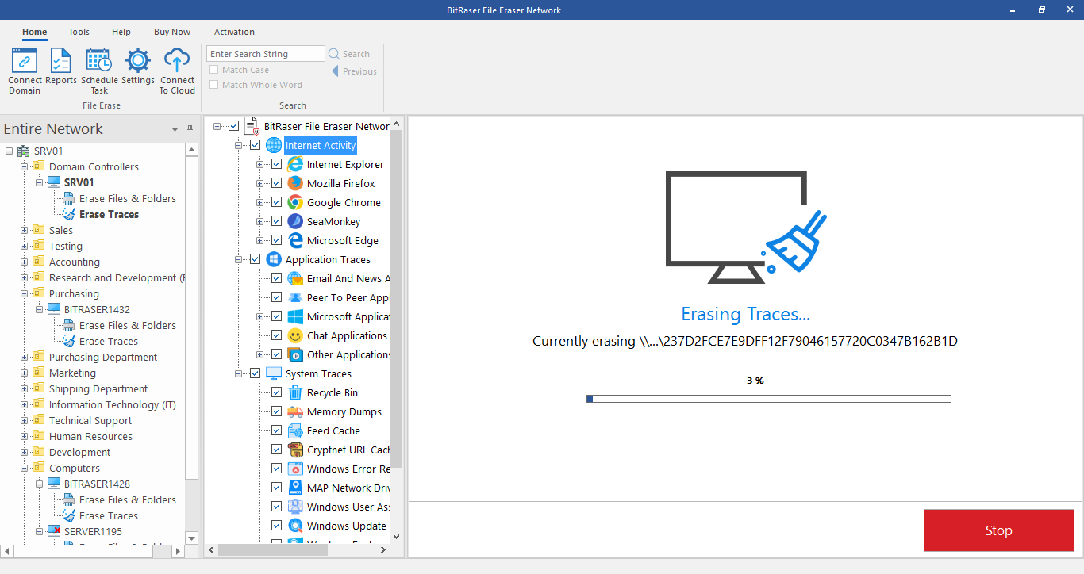Toggle the Match Whole Word checkbox
Viewport: 1084px width, 574px height.
tap(213, 85)
